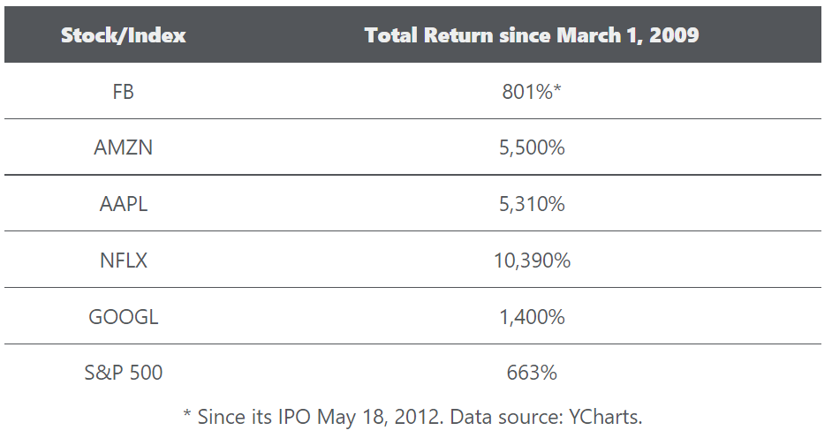
Task: Click the Stock/Index column header
Action: coord(124,36)
